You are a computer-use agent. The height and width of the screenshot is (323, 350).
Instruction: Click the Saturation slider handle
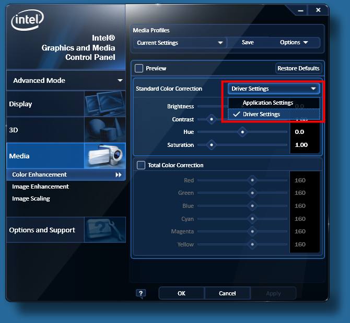click(212, 145)
